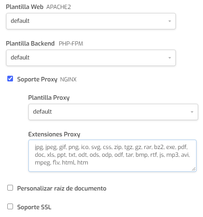
Task: Click the APACHE2 tag text
Action: click(58, 7)
